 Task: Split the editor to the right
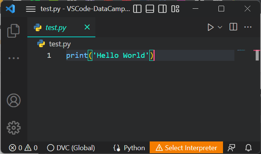[233, 27]
